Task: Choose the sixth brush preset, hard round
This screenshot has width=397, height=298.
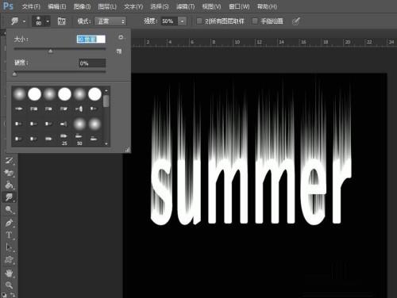Action: click(x=94, y=94)
